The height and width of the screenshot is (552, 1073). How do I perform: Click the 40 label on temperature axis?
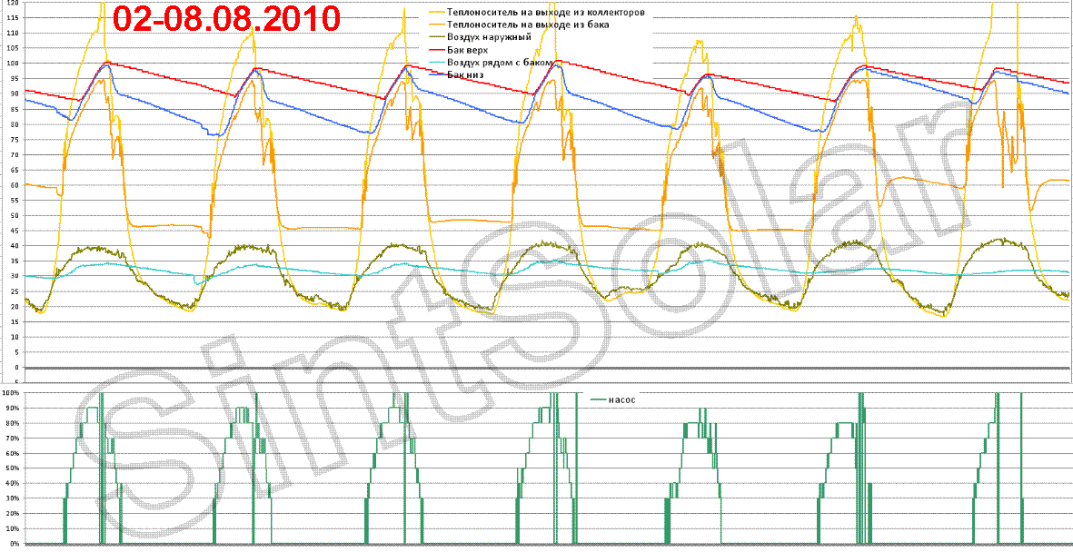pyautogui.click(x=15, y=245)
